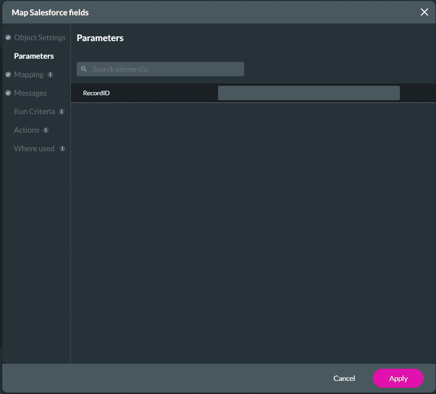Open the Object Settings section
436x394 pixels.
click(x=39, y=37)
